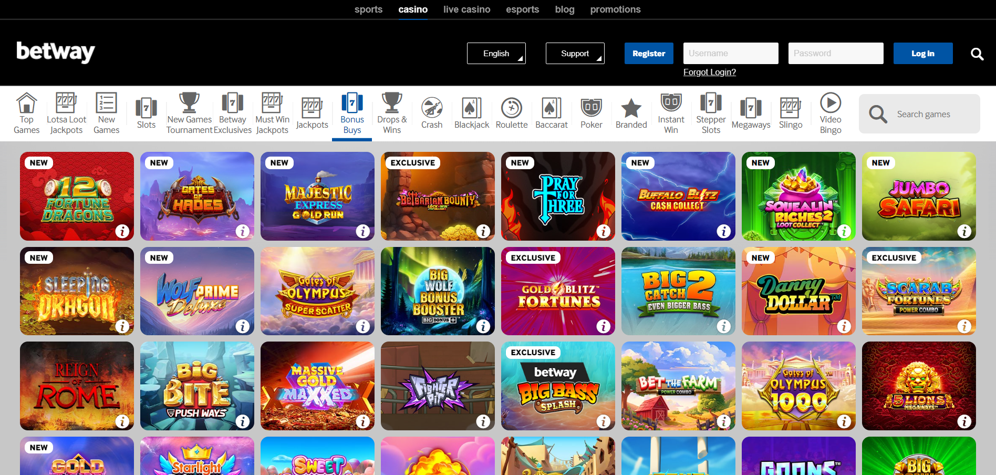The image size is (996, 475).
Task: Open the promotions section
Action: [x=615, y=9]
